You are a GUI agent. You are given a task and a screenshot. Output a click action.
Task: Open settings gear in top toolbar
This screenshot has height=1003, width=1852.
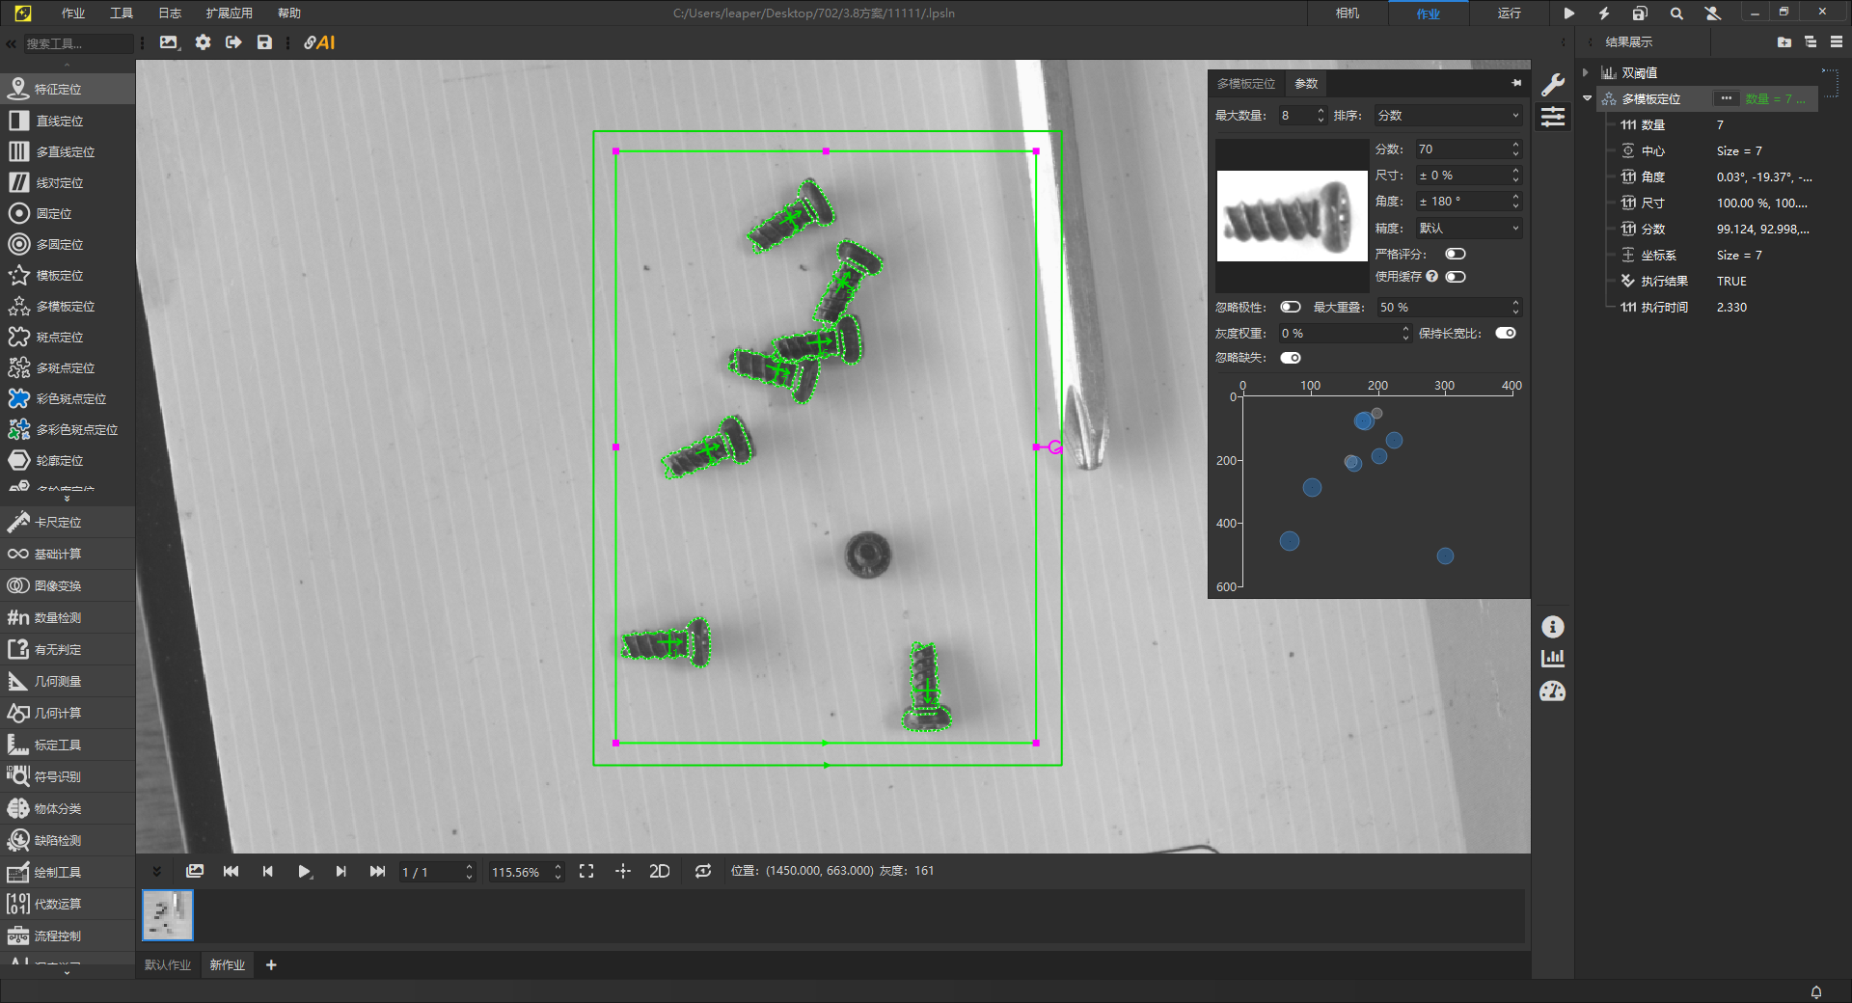click(x=203, y=42)
